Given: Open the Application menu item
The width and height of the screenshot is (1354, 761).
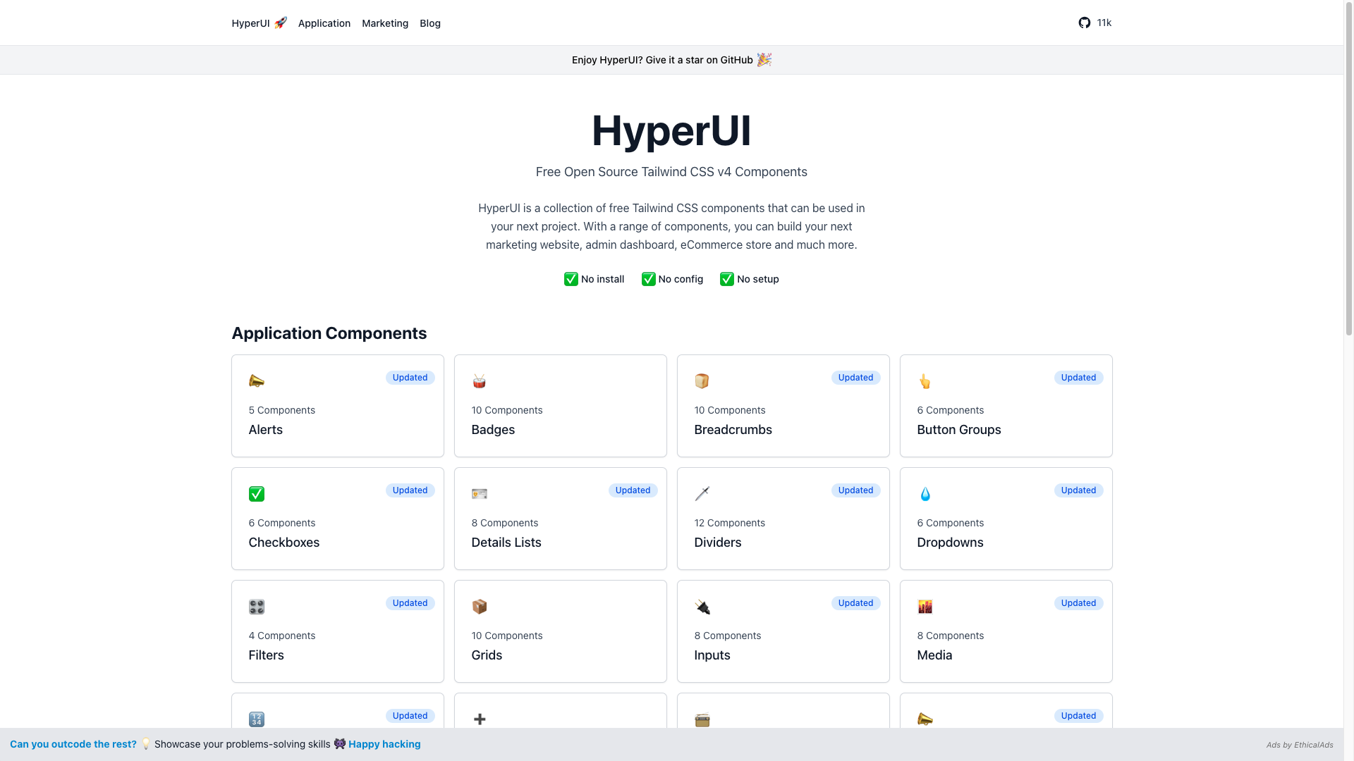Looking at the screenshot, I should pyautogui.click(x=324, y=23).
